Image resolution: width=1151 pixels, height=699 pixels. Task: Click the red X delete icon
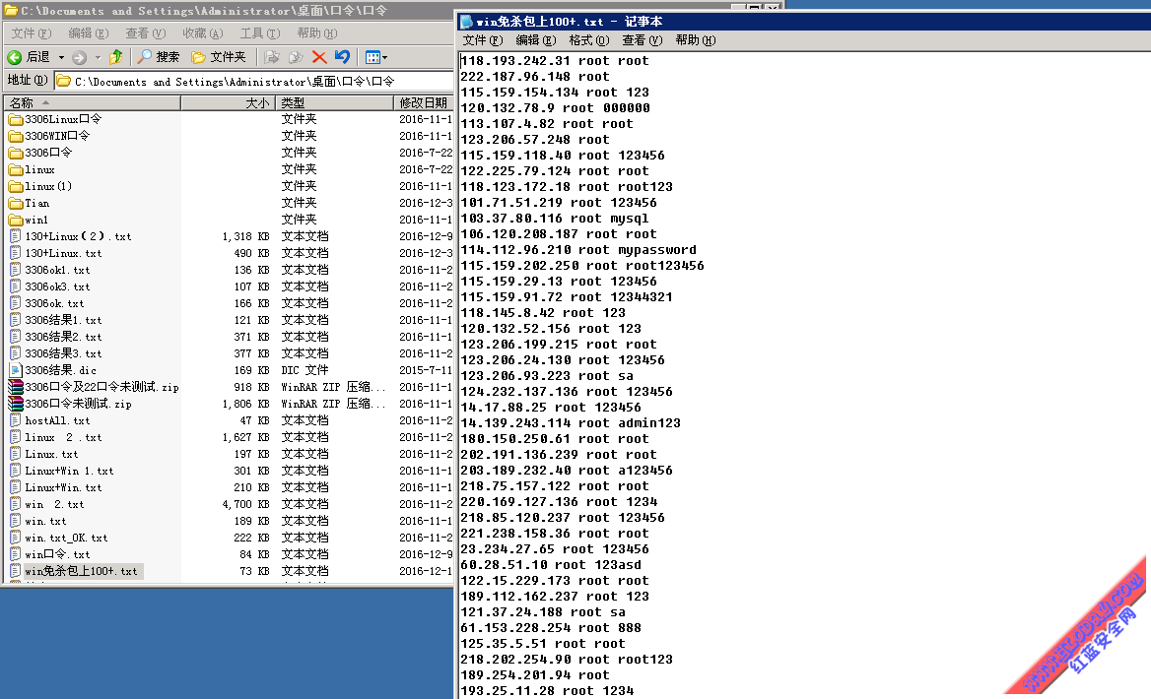tap(319, 57)
